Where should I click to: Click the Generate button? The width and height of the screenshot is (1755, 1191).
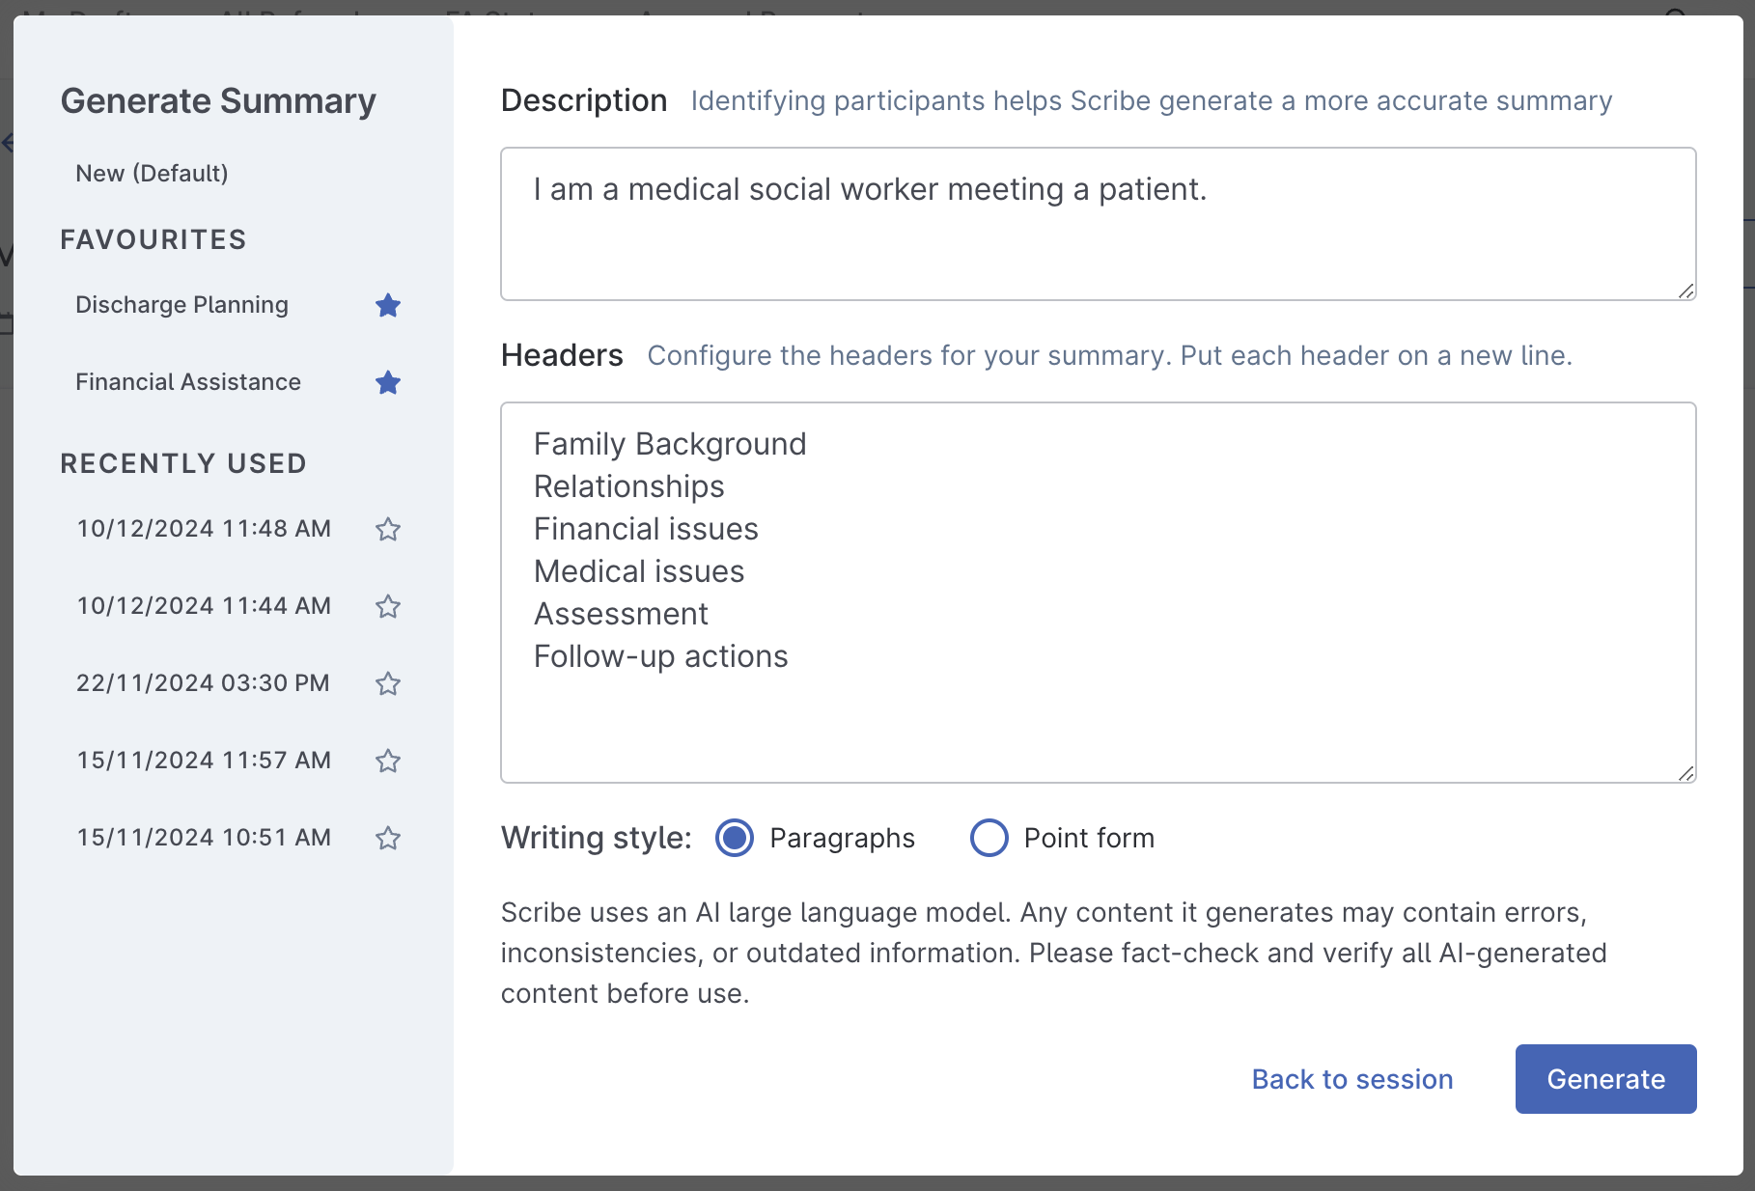point(1604,1079)
